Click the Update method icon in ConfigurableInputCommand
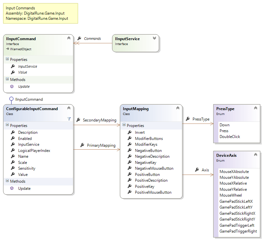The height and width of the screenshot is (240, 263). point(11,188)
